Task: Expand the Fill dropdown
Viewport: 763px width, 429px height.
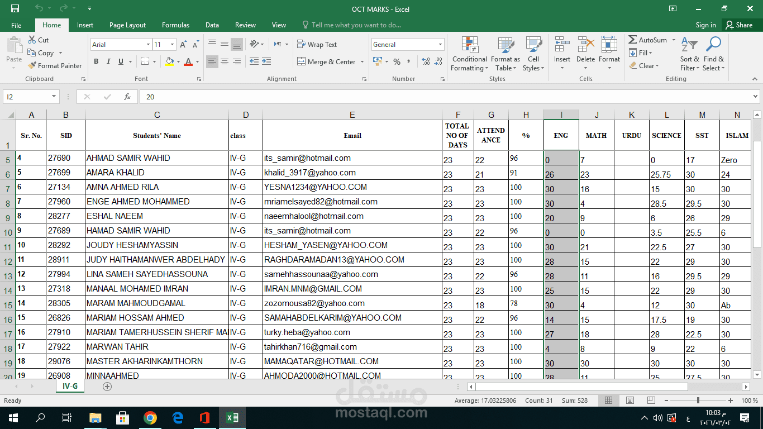Action: [x=650, y=53]
